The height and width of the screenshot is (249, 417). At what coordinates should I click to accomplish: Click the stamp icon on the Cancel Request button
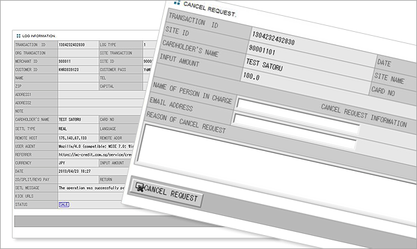point(139,187)
